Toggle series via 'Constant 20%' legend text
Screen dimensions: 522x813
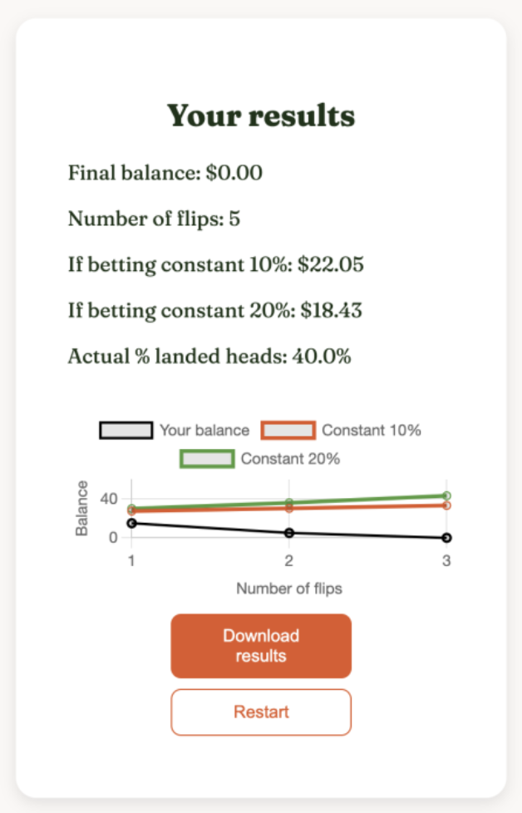pos(290,458)
